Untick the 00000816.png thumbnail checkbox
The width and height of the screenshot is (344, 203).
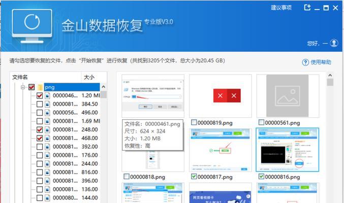click(x=261, y=177)
